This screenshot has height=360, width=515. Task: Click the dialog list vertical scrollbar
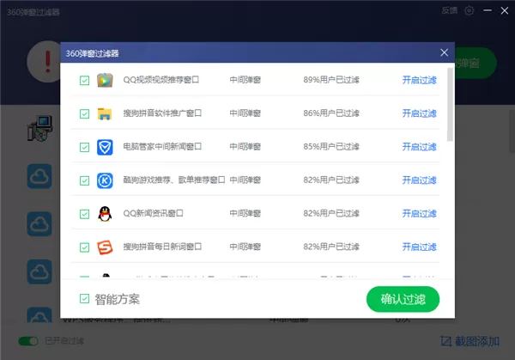click(450, 105)
